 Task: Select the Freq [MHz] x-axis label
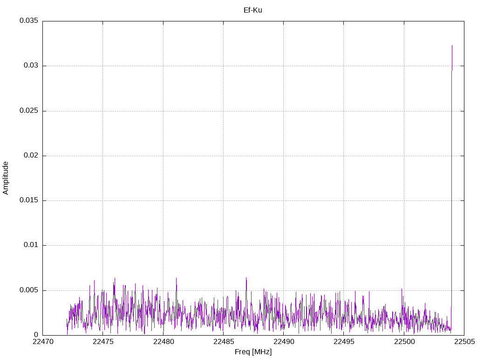[x=253, y=351]
